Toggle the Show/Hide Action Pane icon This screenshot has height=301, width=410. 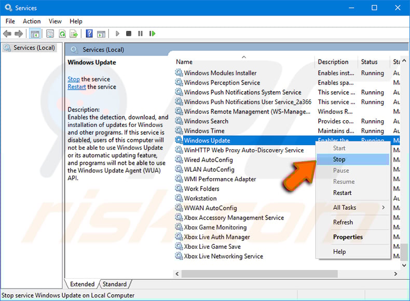click(x=101, y=34)
